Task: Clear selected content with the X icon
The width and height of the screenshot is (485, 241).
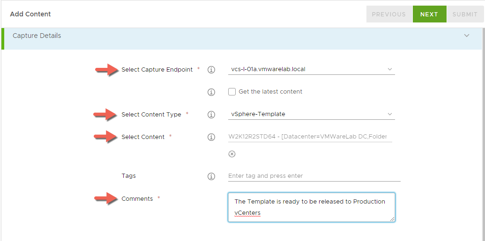Action: pos(232,154)
